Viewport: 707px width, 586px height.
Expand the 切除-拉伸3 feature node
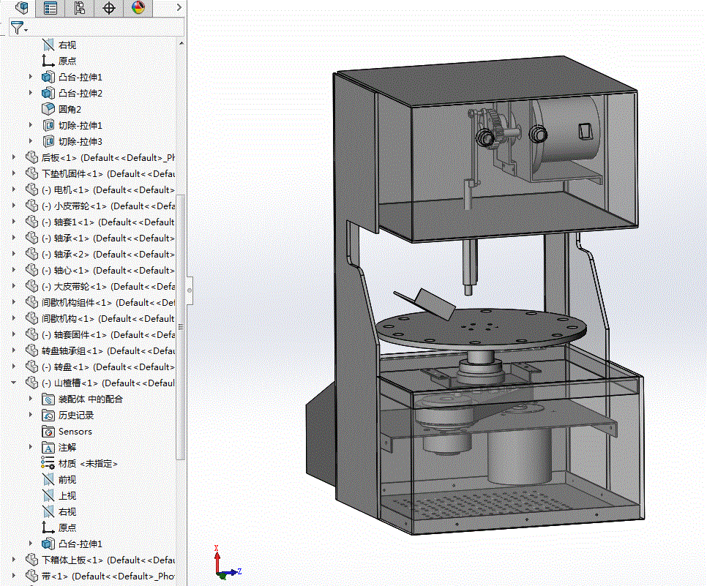coord(31,141)
